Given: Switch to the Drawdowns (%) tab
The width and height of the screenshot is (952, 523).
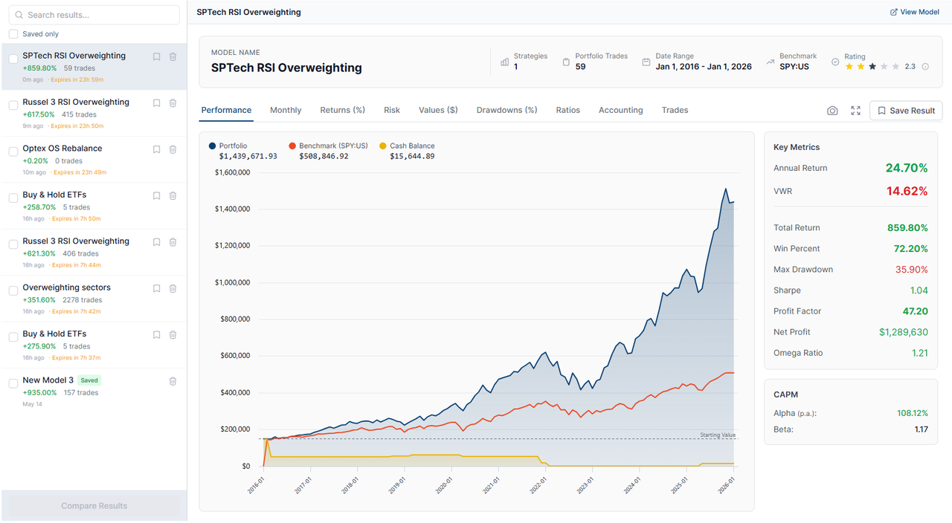Looking at the screenshot, I should (506, 110).
